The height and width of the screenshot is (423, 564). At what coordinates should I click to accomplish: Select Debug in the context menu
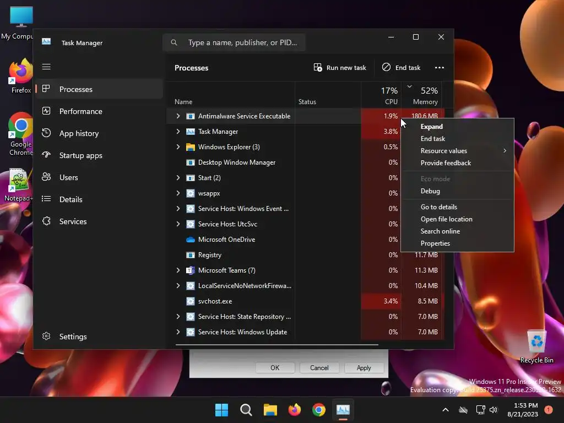457,191
